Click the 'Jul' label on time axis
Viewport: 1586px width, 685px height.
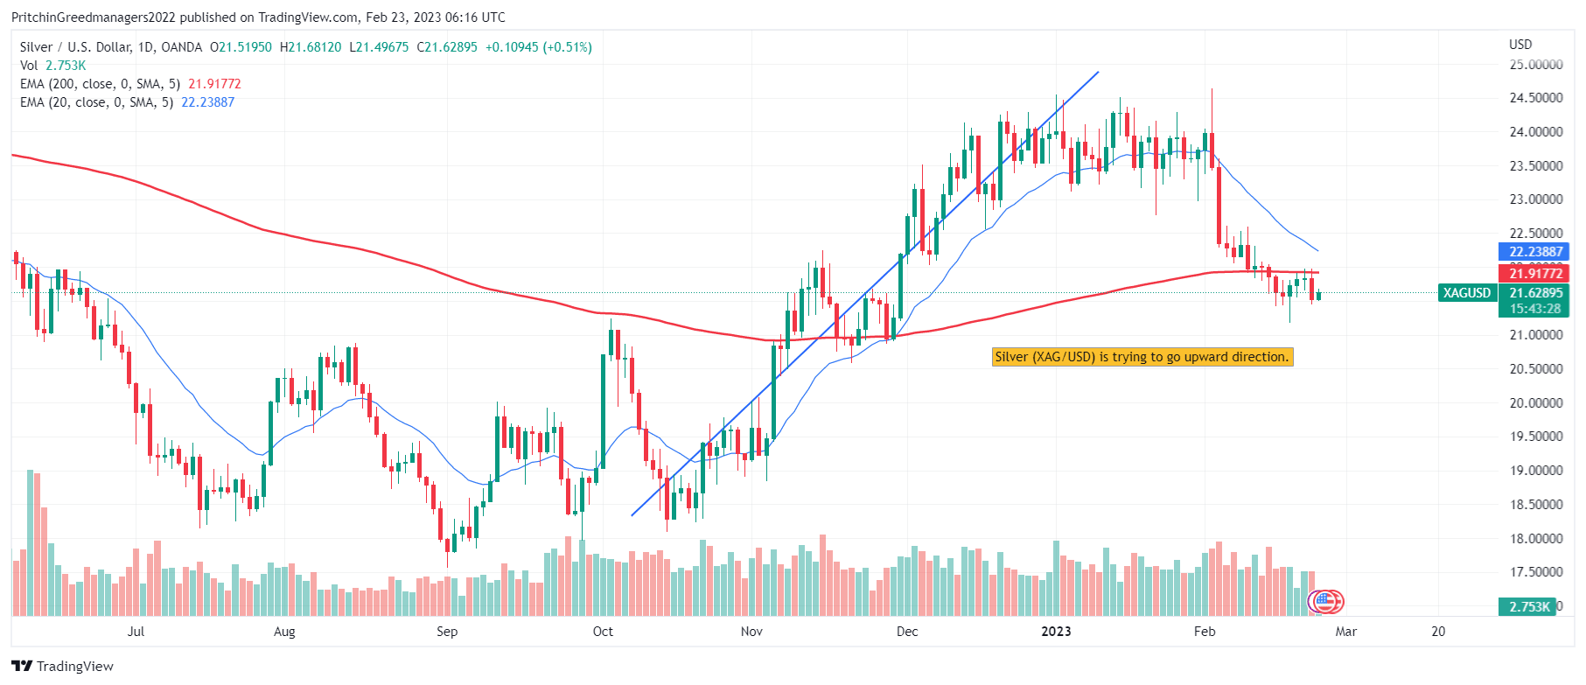(x=136, y=632)
